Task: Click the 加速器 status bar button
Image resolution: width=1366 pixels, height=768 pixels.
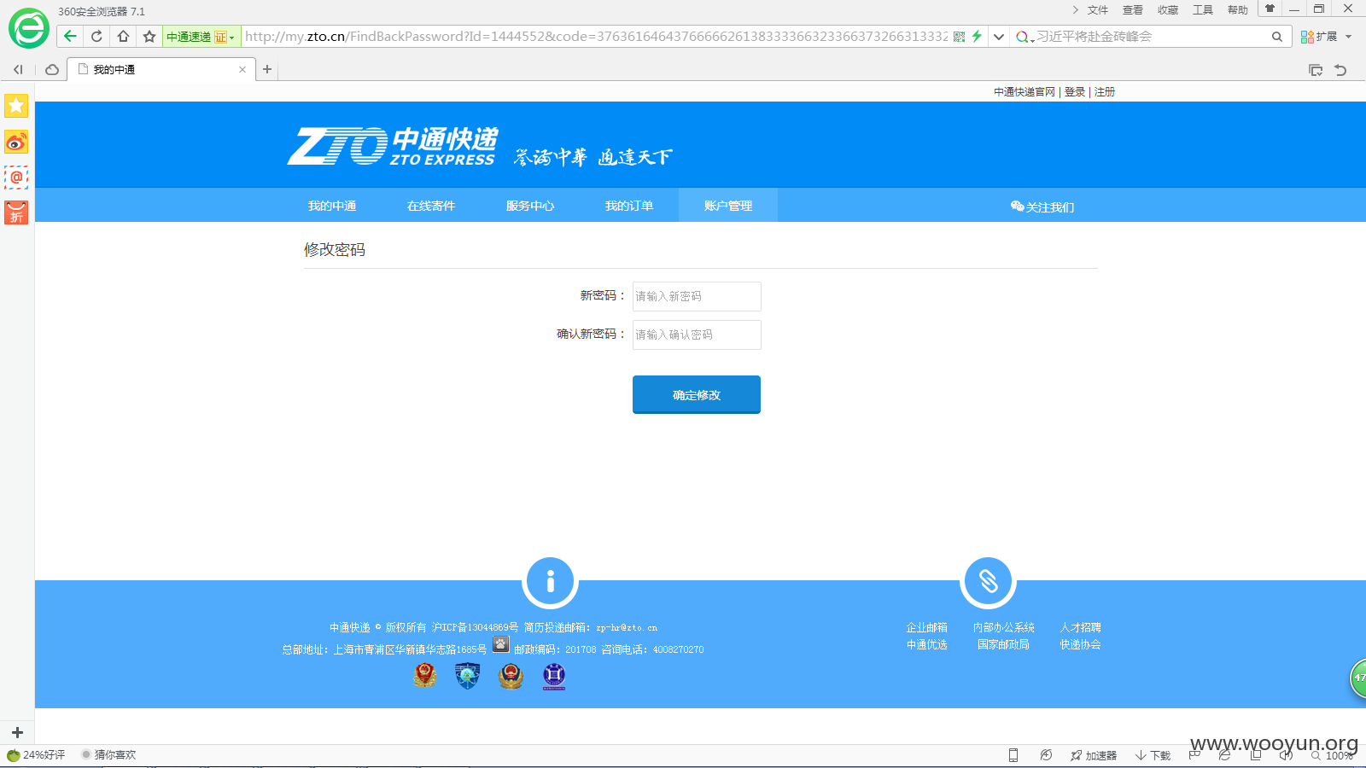Action: [x=1094, y=755]
